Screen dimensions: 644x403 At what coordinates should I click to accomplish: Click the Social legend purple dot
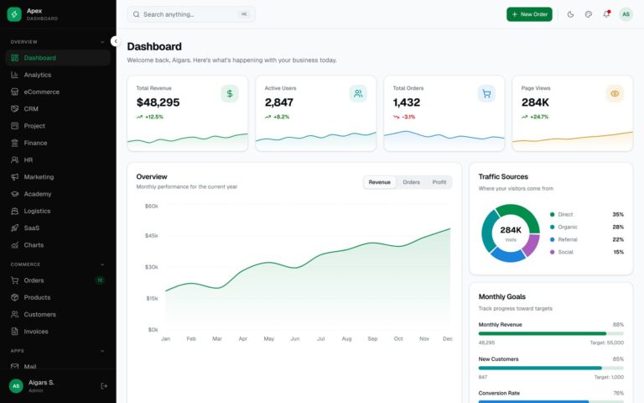(552, 252)
